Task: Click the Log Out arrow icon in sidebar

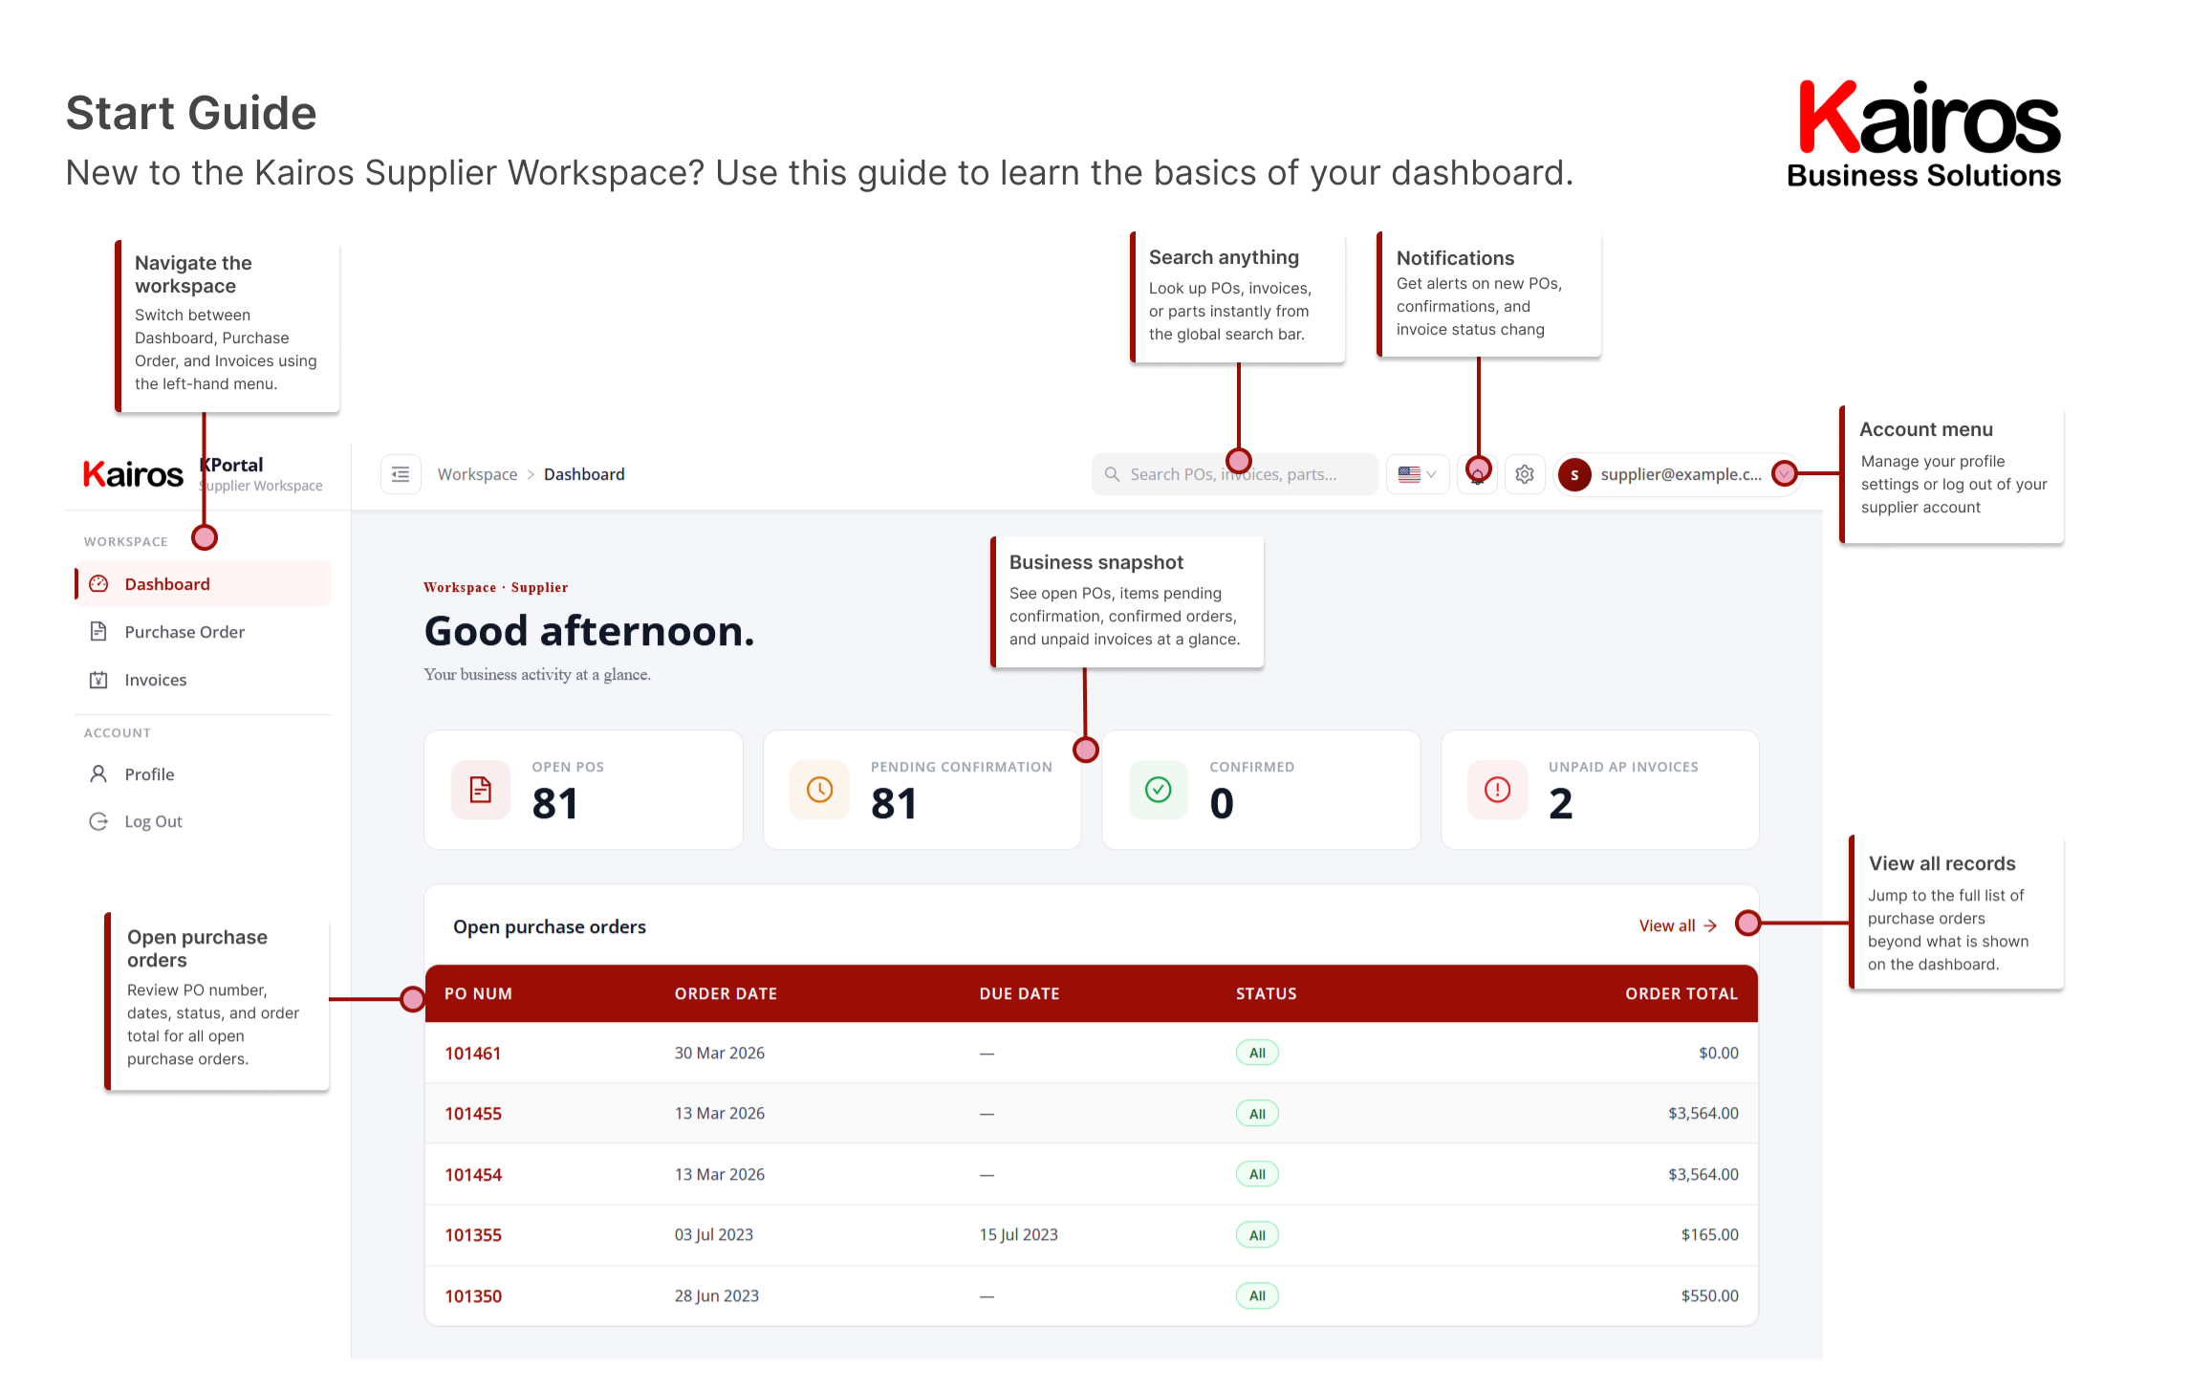Action: (x=98, y=821)
